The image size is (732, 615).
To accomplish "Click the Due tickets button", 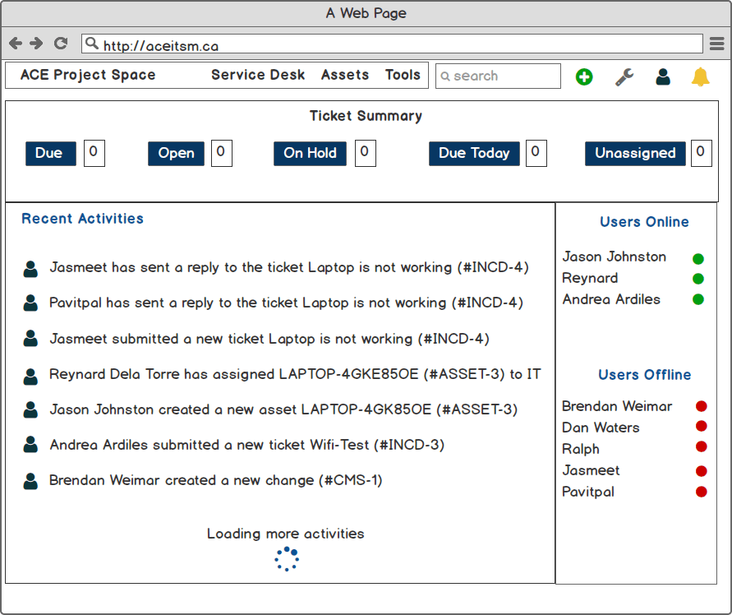I will click(x=50, y=153).
